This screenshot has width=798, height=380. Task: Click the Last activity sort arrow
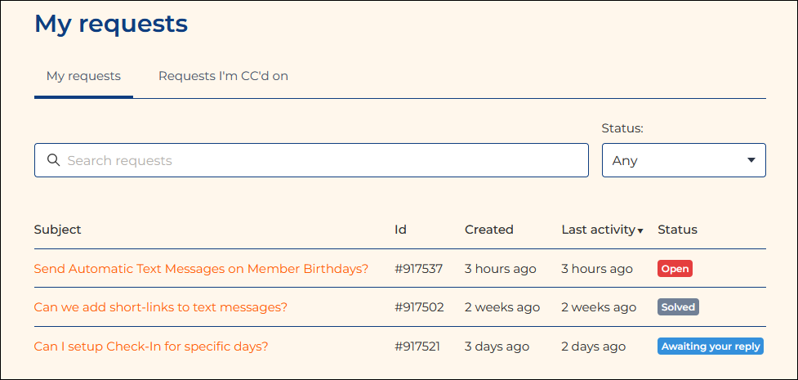(640, 231)
